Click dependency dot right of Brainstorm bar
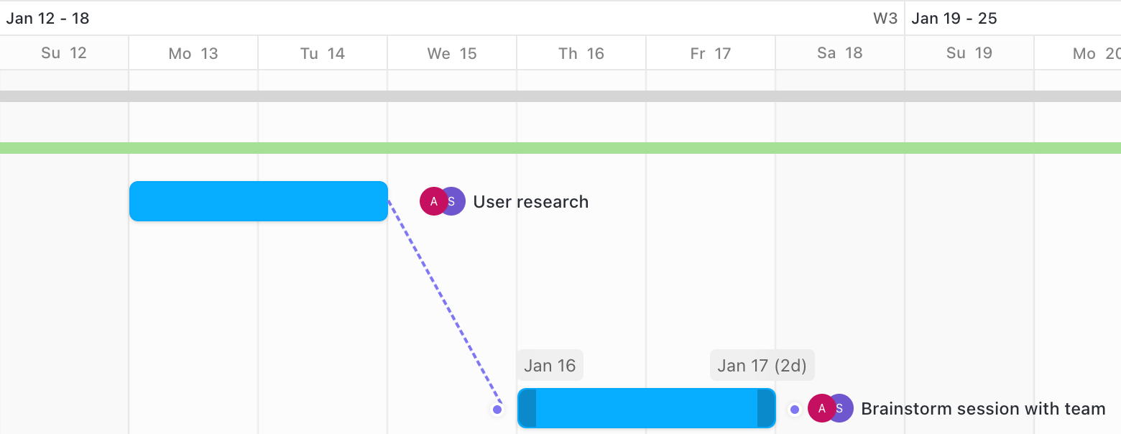 [795, 410]
